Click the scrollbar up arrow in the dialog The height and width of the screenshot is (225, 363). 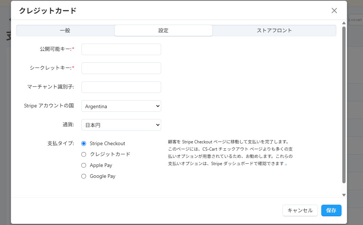(x=344, y=23)
